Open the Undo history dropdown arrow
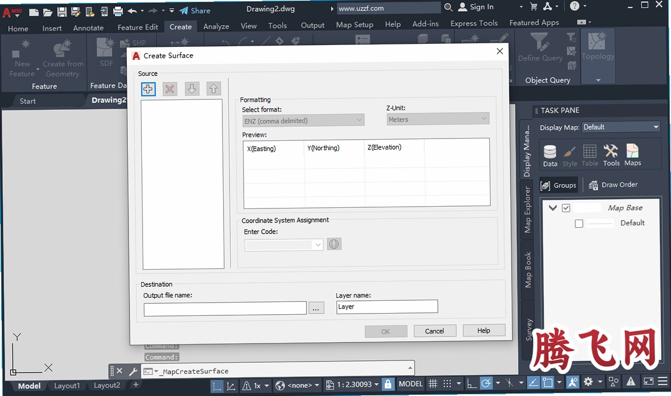The height and width of the screenshot is (396, 671). click(142, 11)
